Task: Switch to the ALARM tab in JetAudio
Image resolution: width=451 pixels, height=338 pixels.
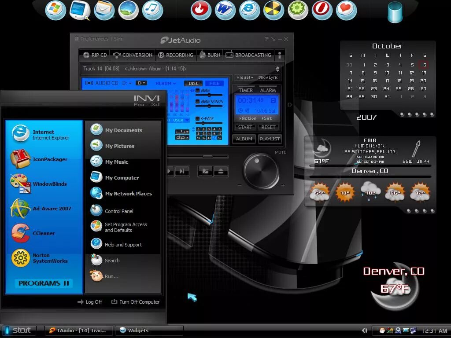Action: [x=268, y=90]
